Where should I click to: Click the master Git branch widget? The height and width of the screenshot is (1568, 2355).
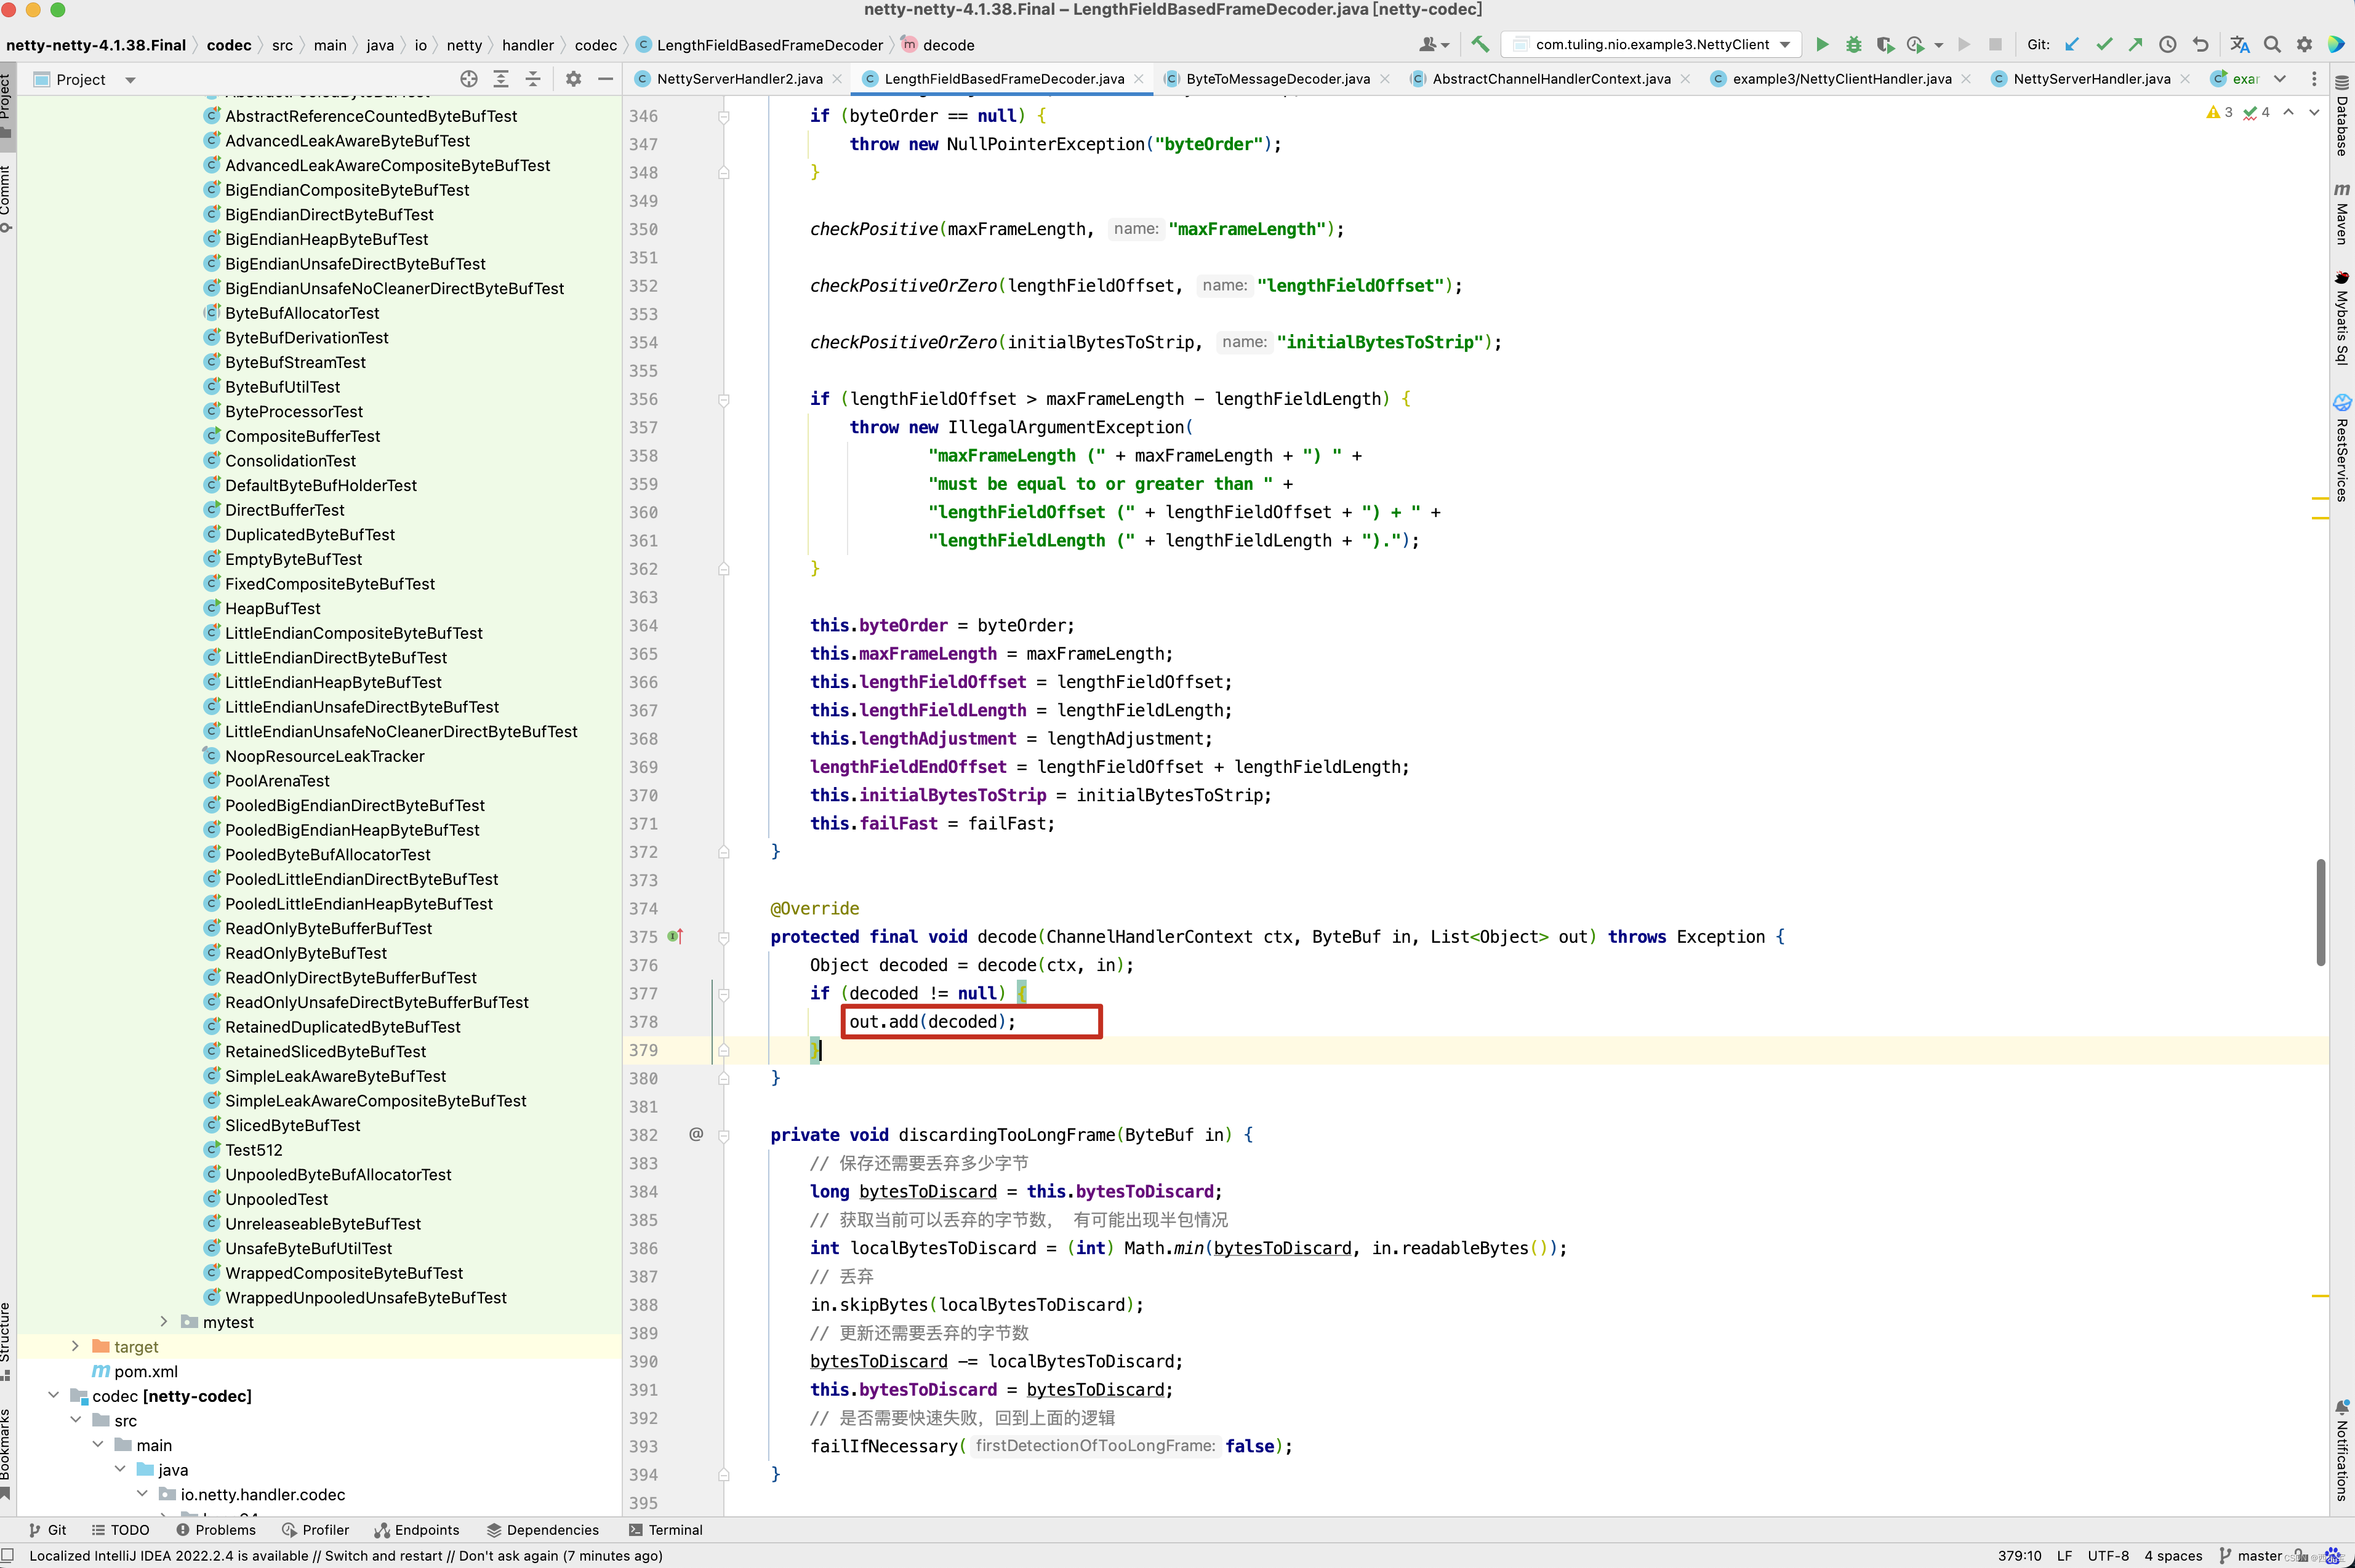point(2258,1556)
